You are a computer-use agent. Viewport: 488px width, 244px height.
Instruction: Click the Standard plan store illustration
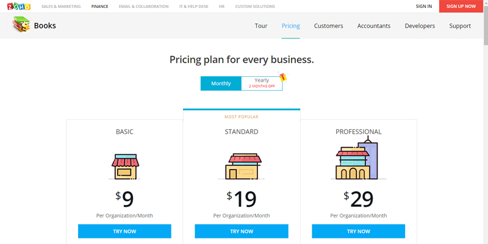(x=242, y=167)
